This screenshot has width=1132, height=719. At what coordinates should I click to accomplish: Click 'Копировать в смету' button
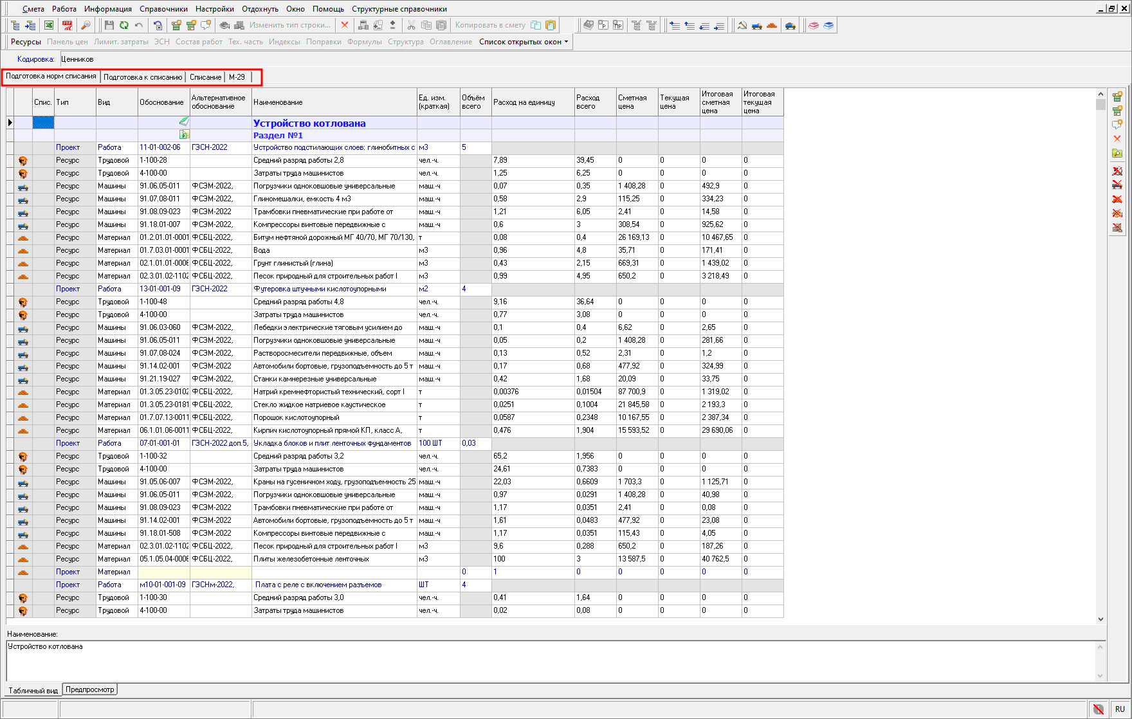(490, 25)
